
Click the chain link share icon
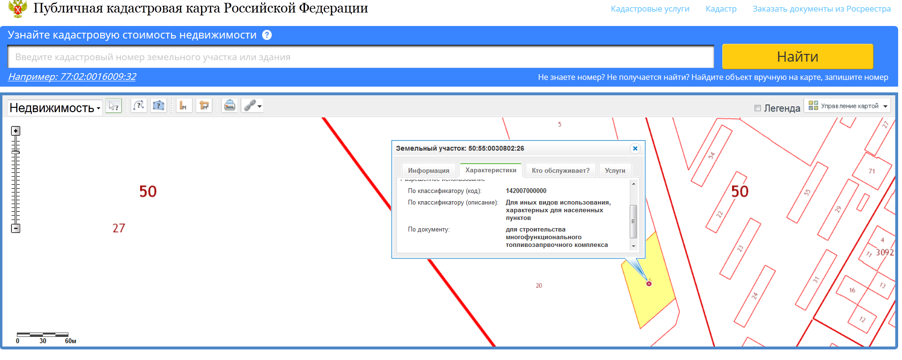pyautogui.click(x=250, y=106)
